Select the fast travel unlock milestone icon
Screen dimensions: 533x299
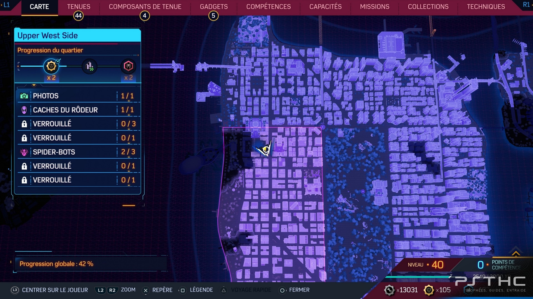tap(89, 66)
